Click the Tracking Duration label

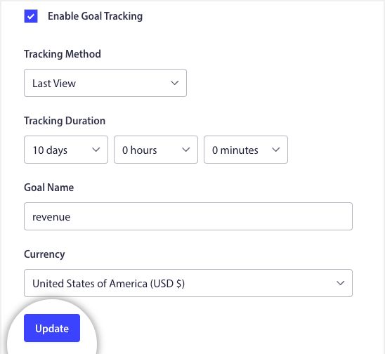point(65,121)
